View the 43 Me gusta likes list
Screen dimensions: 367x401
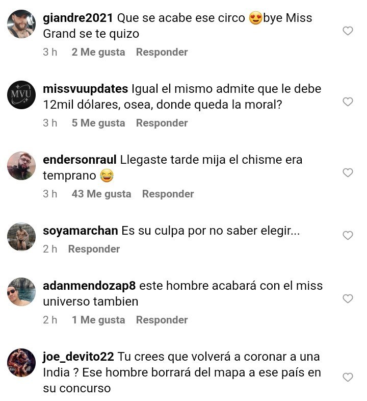click(101, 194)
